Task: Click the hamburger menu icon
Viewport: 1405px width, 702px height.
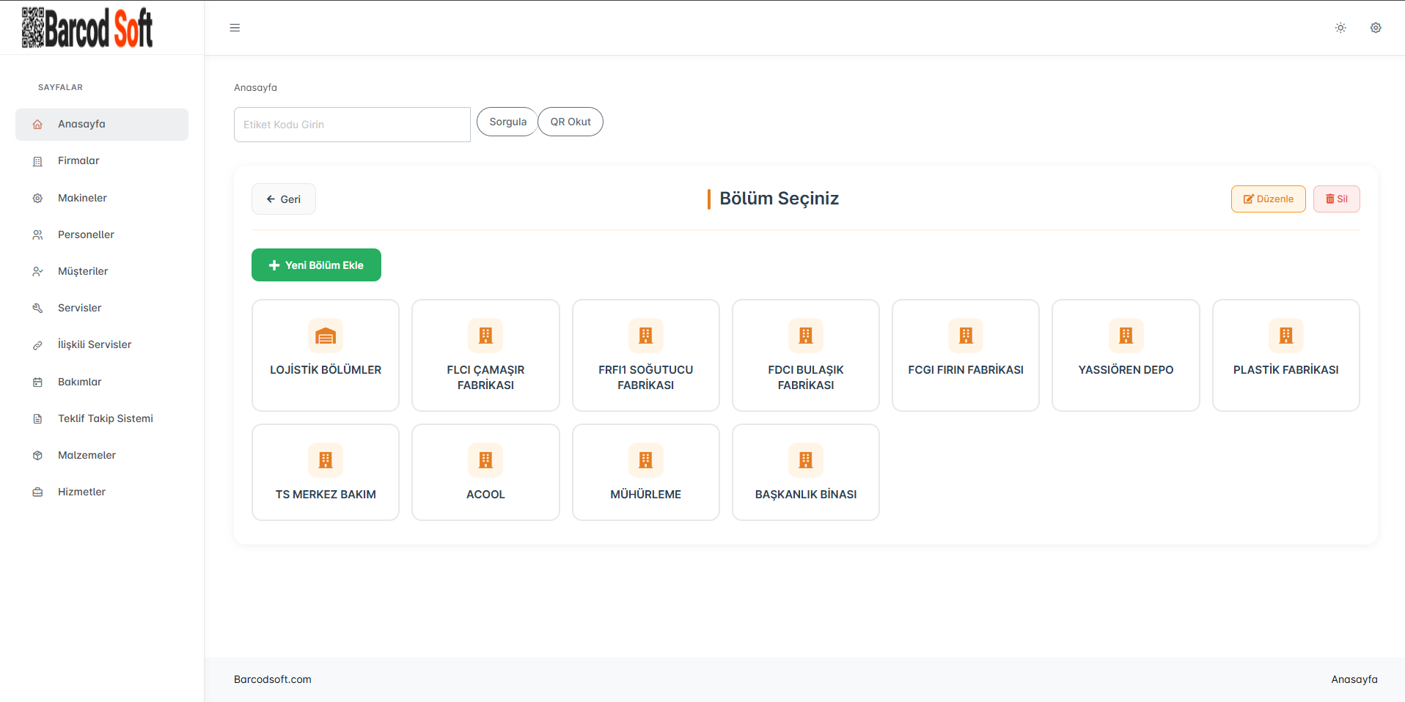Action: [x=235, y=28]
